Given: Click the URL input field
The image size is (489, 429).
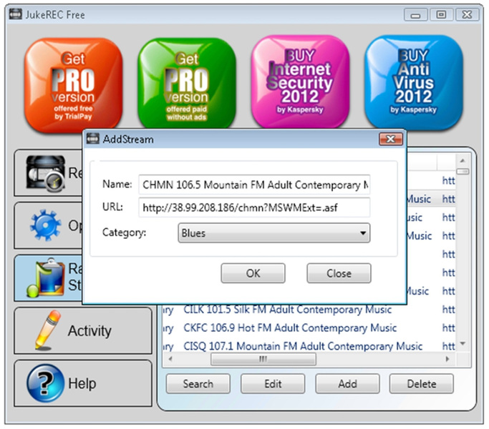Looking at the screenshot, I should coord(254,207).
